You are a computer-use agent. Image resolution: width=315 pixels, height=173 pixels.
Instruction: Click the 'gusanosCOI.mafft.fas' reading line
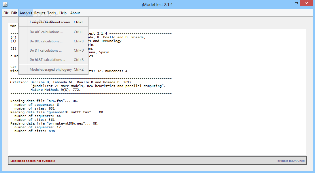57,112
